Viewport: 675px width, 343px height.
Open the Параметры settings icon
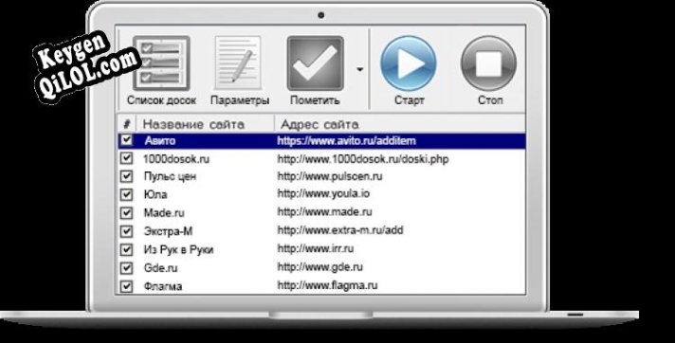[239, 63]
